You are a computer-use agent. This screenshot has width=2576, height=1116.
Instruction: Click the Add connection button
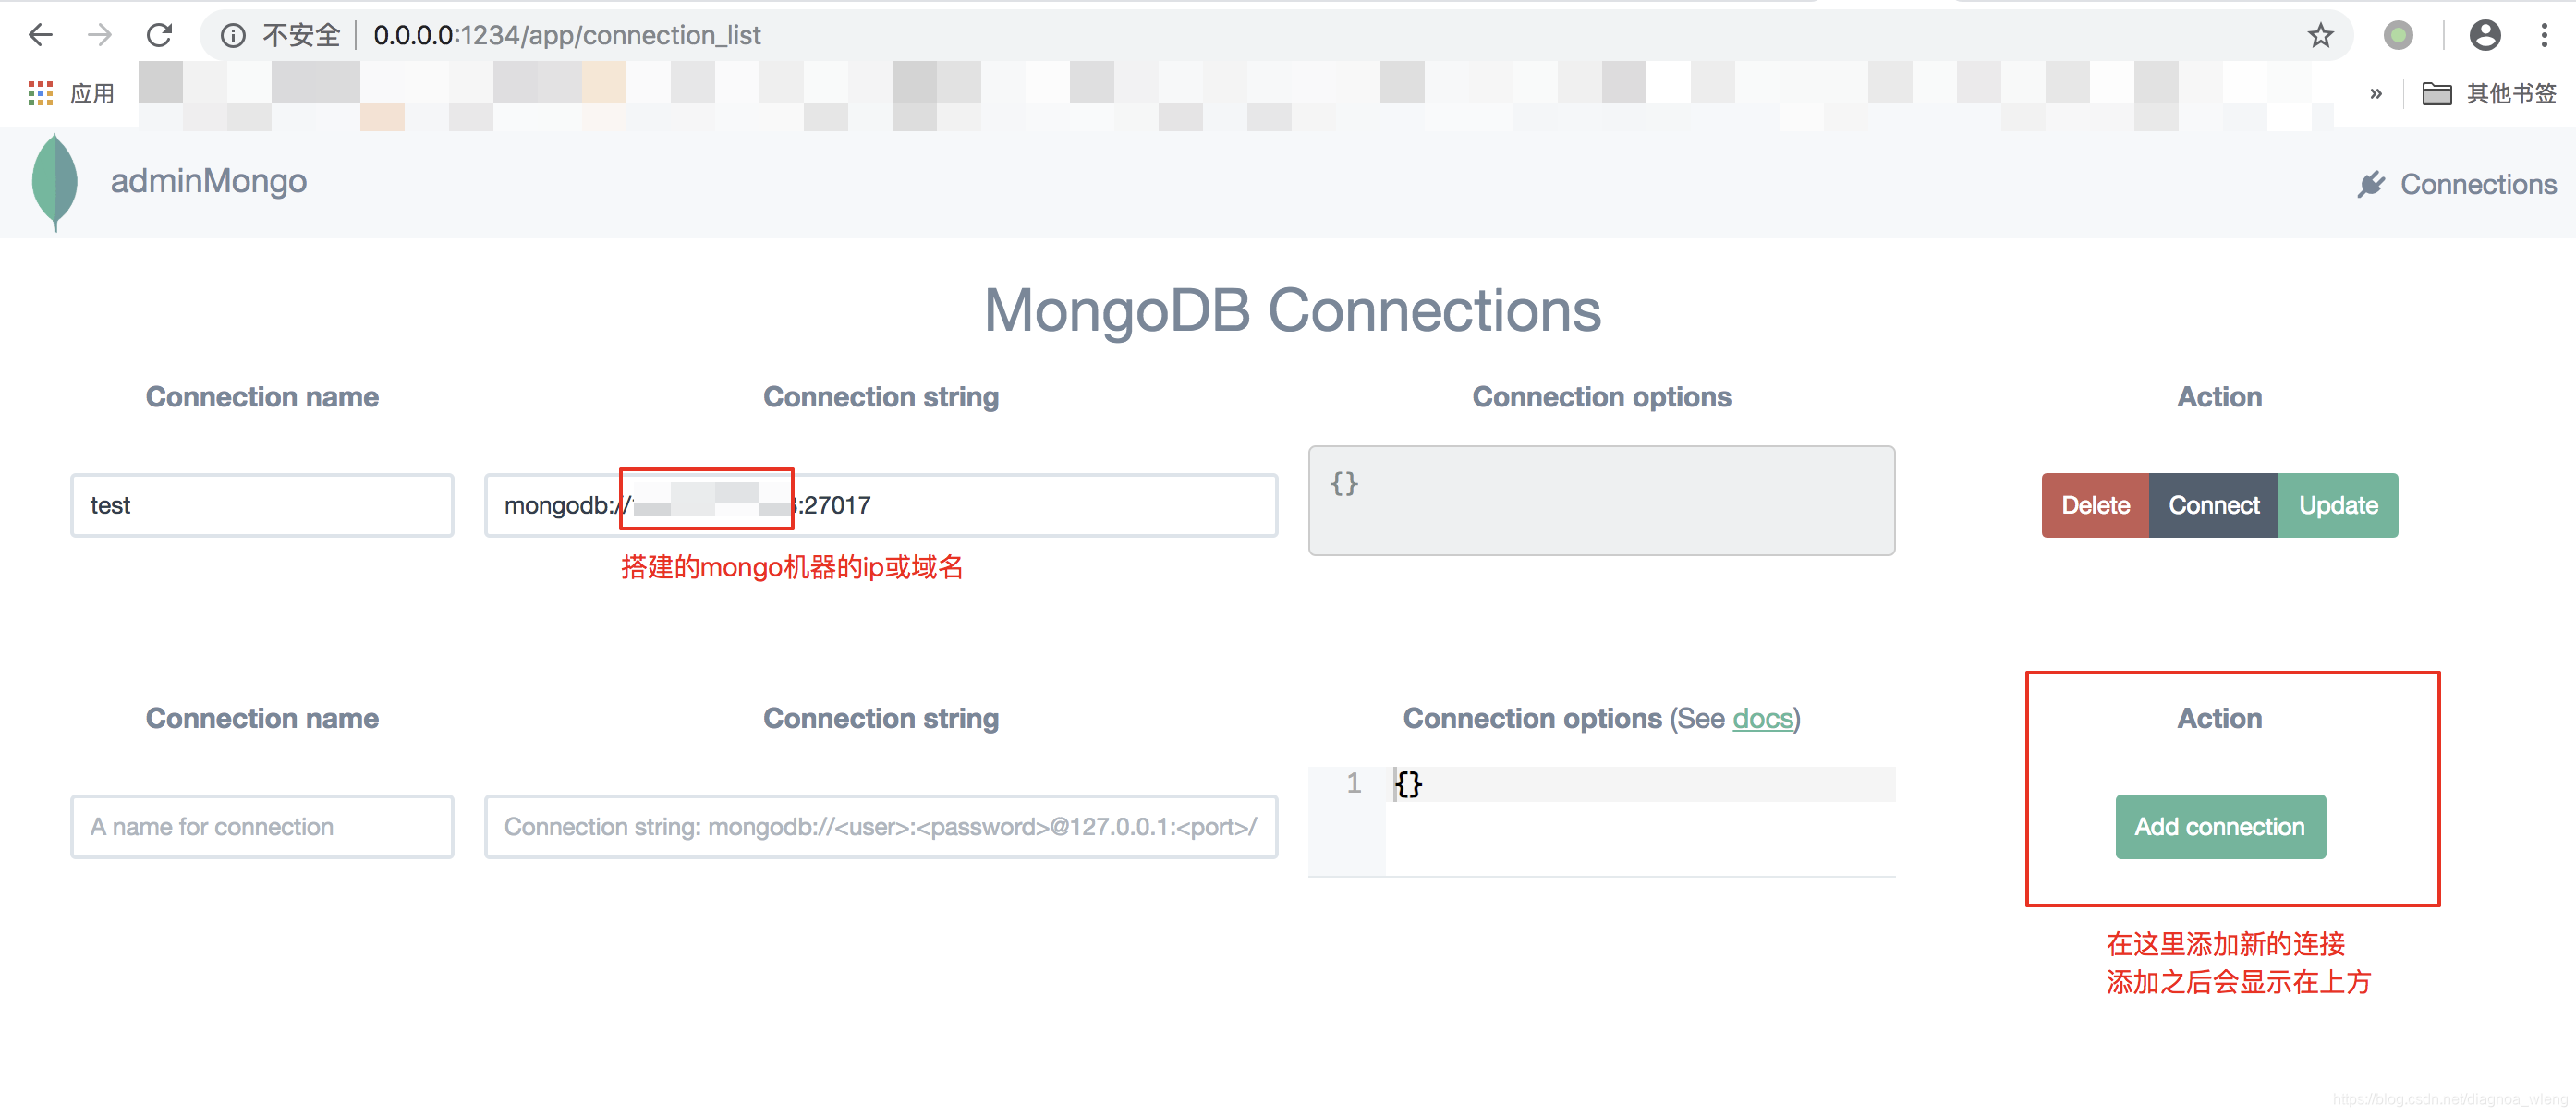click(x=2220, y=827)
